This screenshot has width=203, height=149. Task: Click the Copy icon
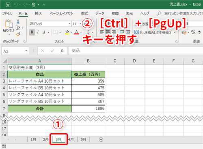point(18,28)
